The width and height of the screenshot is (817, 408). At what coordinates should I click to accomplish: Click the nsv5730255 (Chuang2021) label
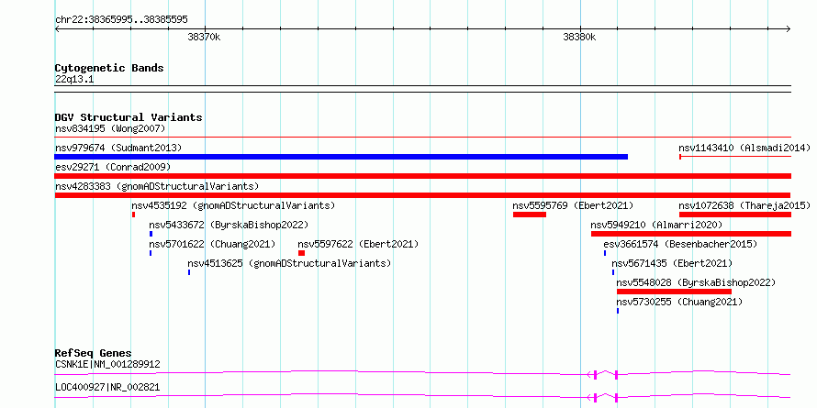click(x=679, y=302)
